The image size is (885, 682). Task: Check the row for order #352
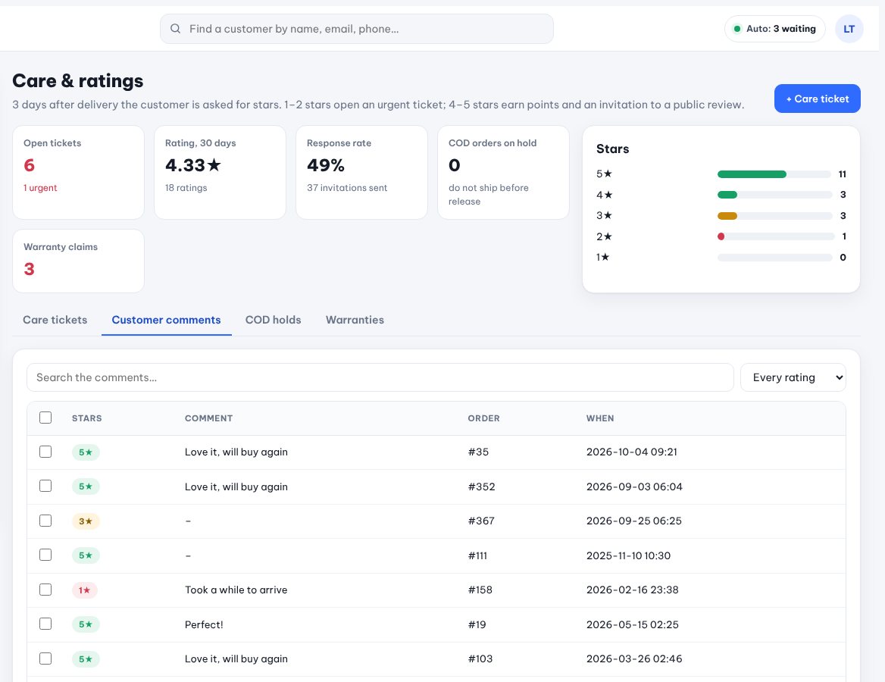pyautogui.click(x=45, y=486)
